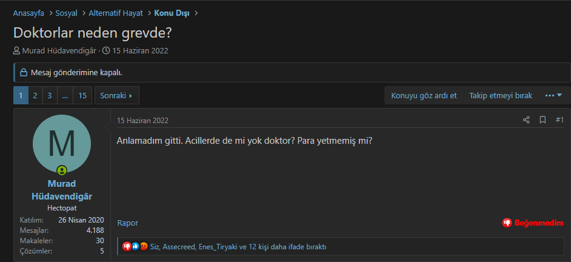Click the share icon on post #1

526,120
